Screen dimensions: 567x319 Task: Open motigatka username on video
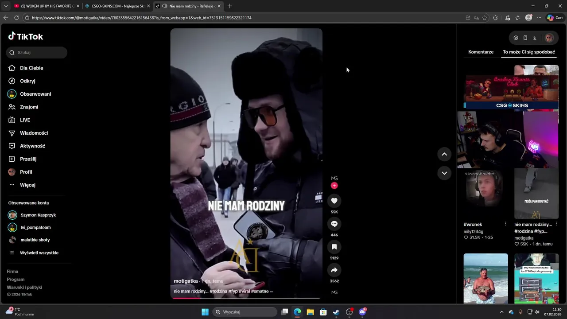click(186, 281)
